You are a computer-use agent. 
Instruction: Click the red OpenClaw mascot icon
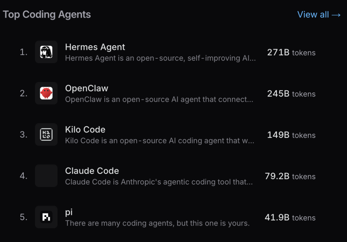tap(46, 93)
